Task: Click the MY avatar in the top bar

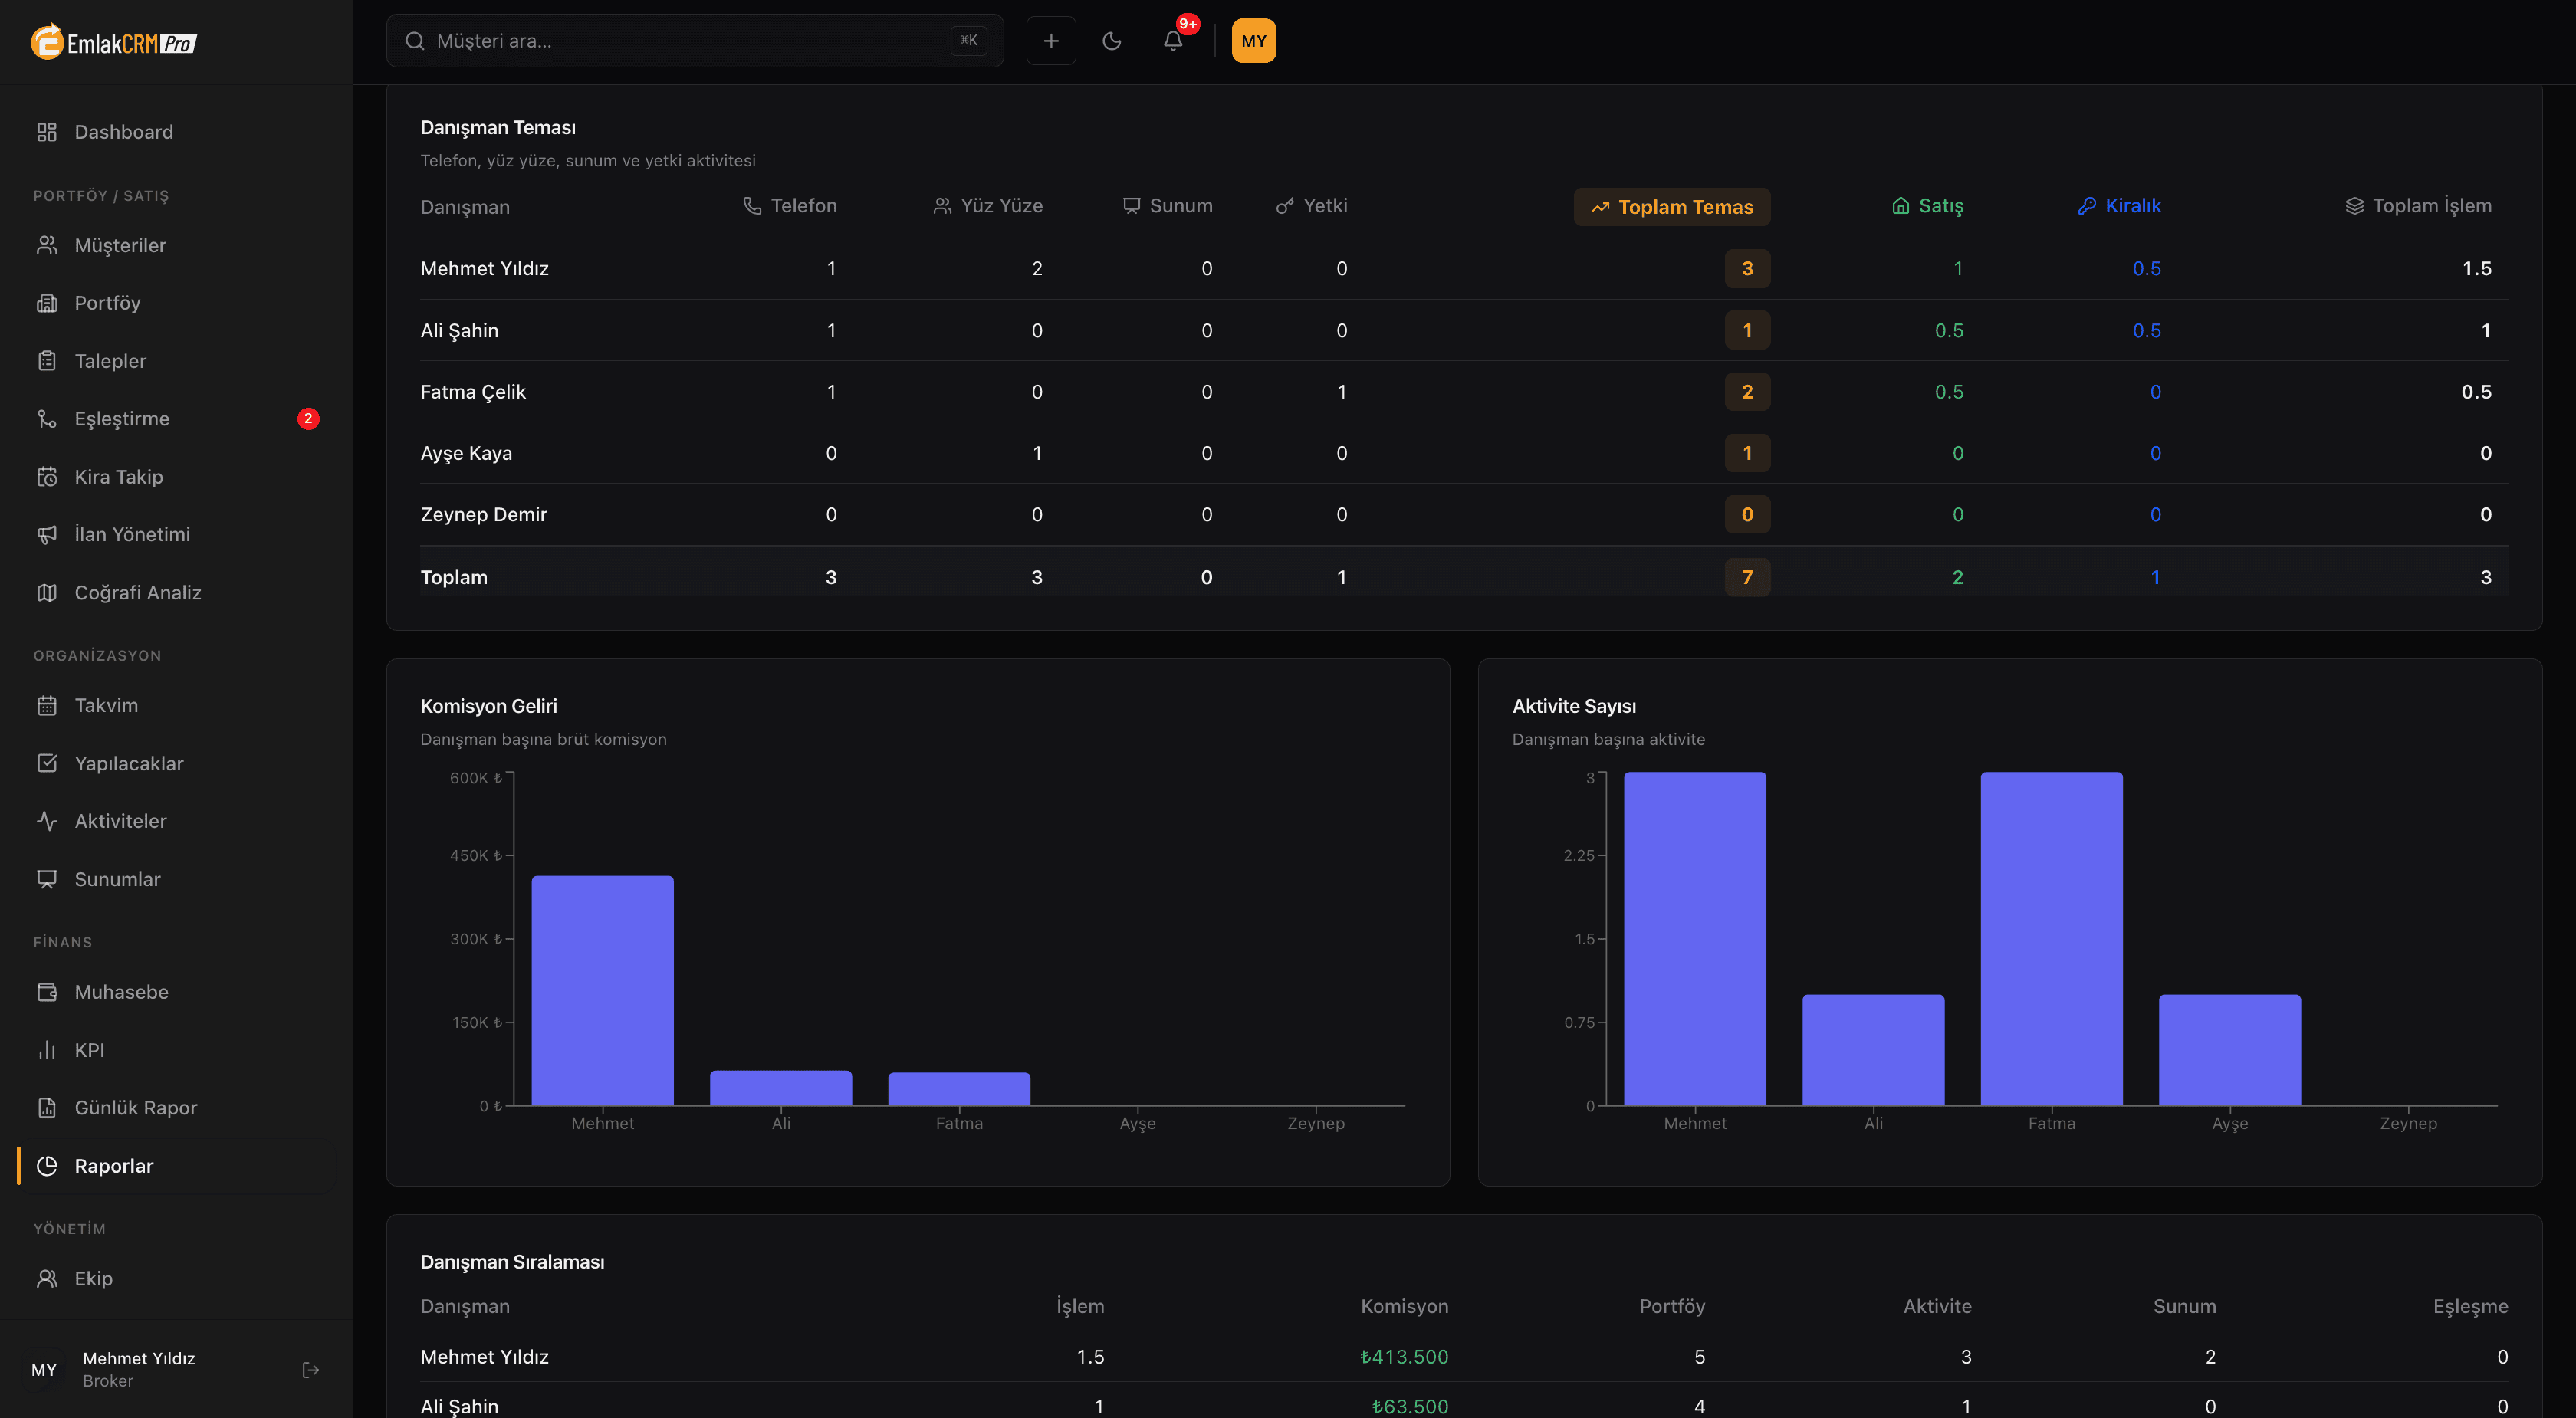Action: coord(1254,41)
